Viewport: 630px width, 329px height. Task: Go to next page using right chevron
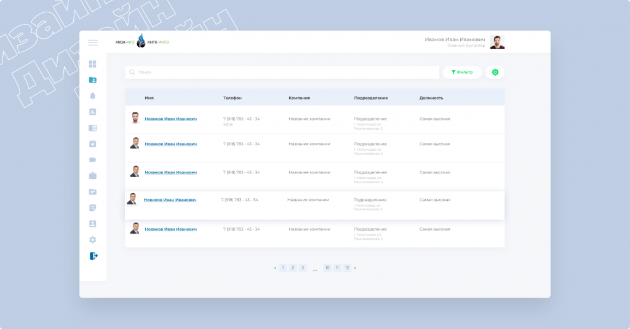click(355, 268)
